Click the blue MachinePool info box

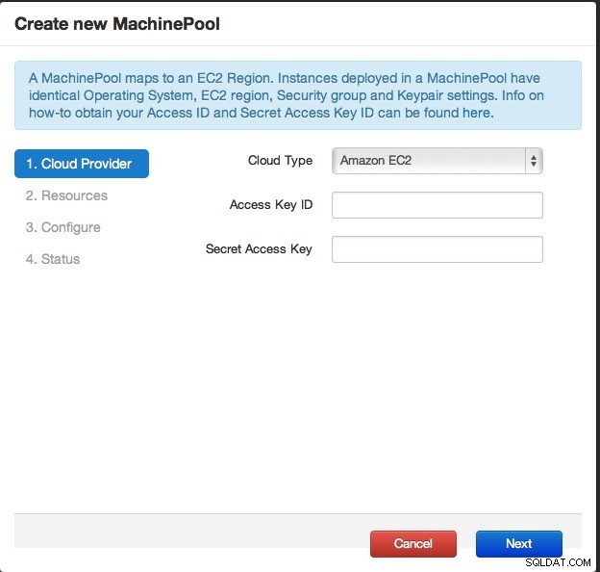tap(298, 95)
